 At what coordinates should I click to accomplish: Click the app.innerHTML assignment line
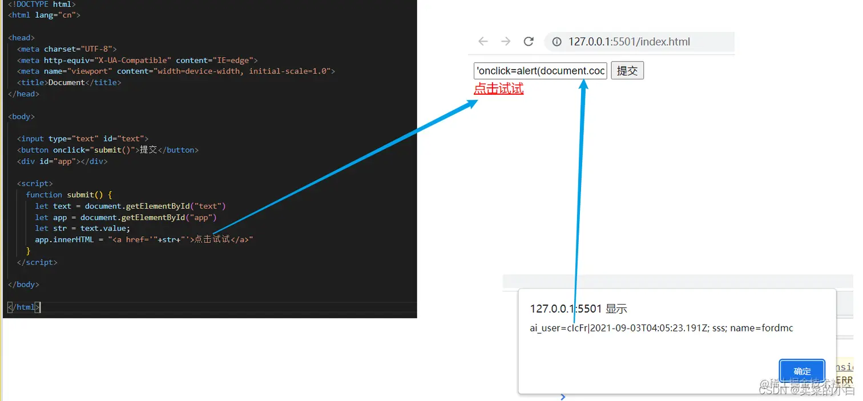[x=144, y=240]
